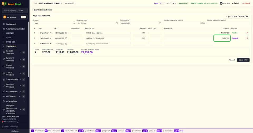Cancel the bank statement entry
This screenshot has height=133, width=253.
pos(232,60)
